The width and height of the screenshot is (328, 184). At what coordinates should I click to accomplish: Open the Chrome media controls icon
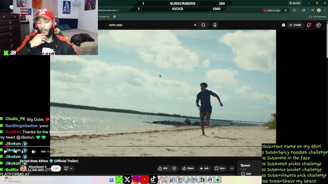312,10
